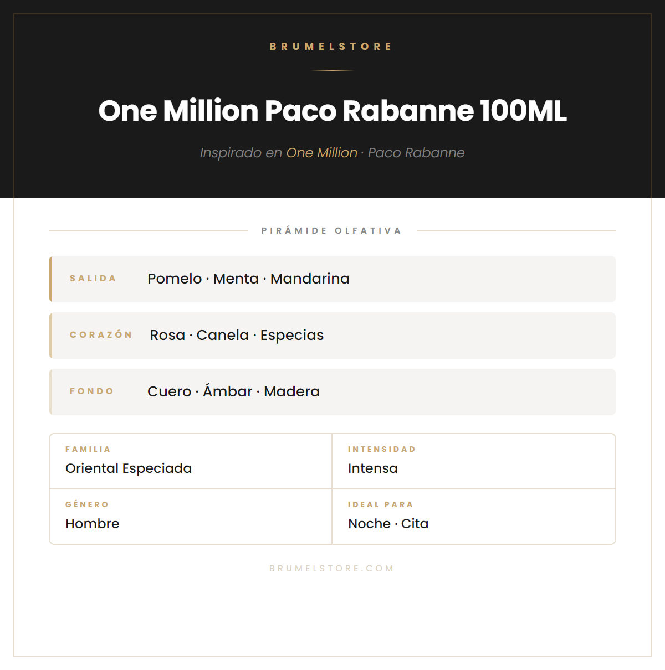Click the BRUMELSTORE brand header text
The height and width of the screenshot is (670, 665).
(331, 47)
